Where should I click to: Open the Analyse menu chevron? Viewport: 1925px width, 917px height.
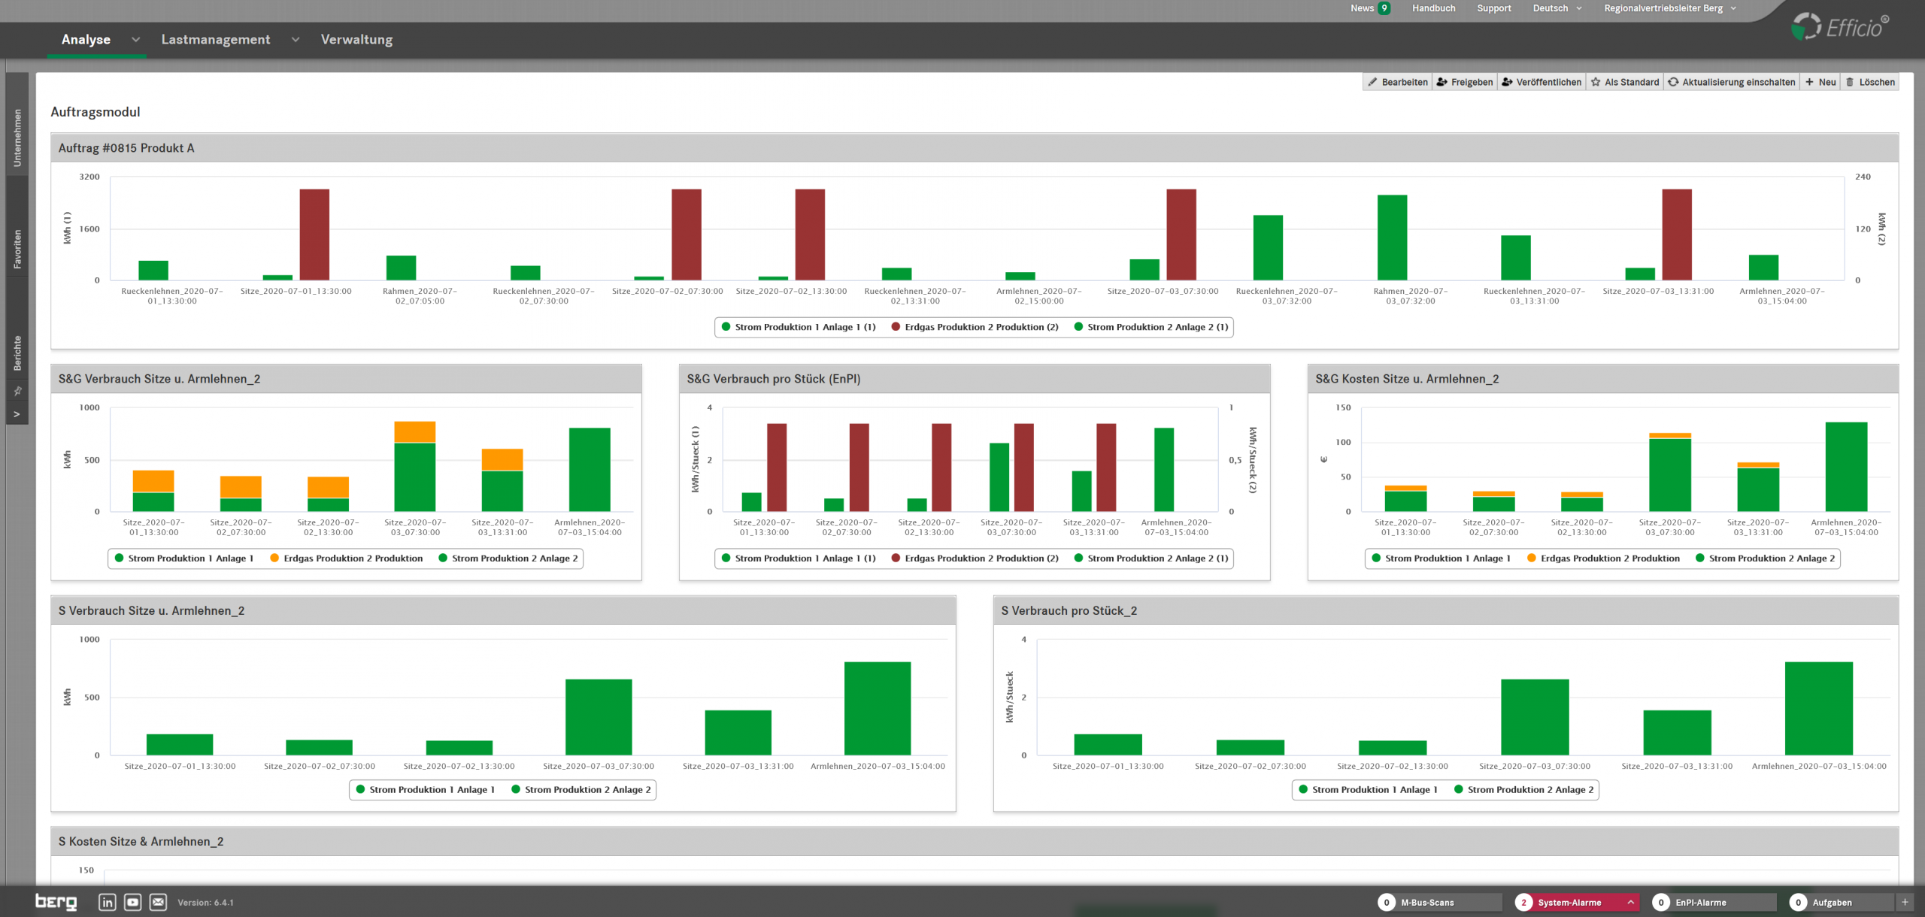pyautogui.click(x=135, y=40)
